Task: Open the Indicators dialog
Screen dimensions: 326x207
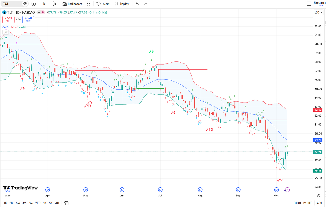Action: coord(72,4)
